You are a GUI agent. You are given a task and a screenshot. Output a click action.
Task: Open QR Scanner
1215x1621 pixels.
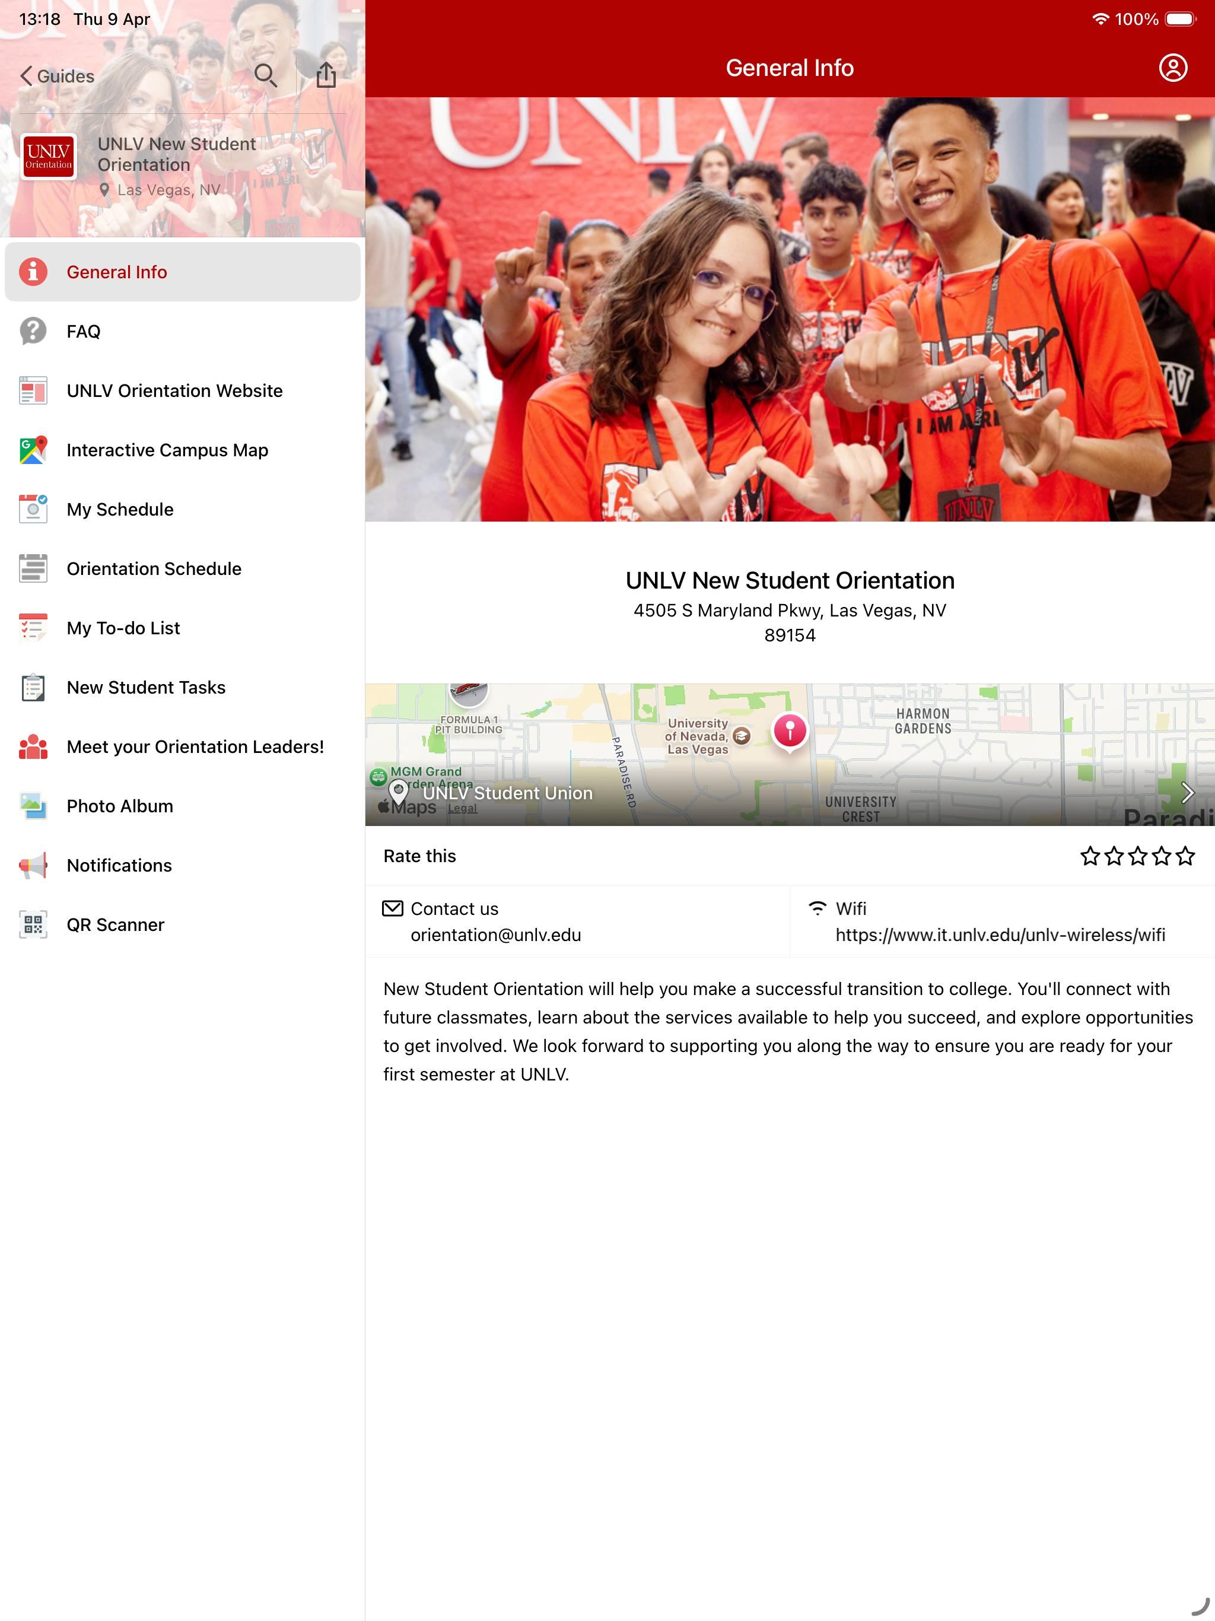(x=183, y=925)
